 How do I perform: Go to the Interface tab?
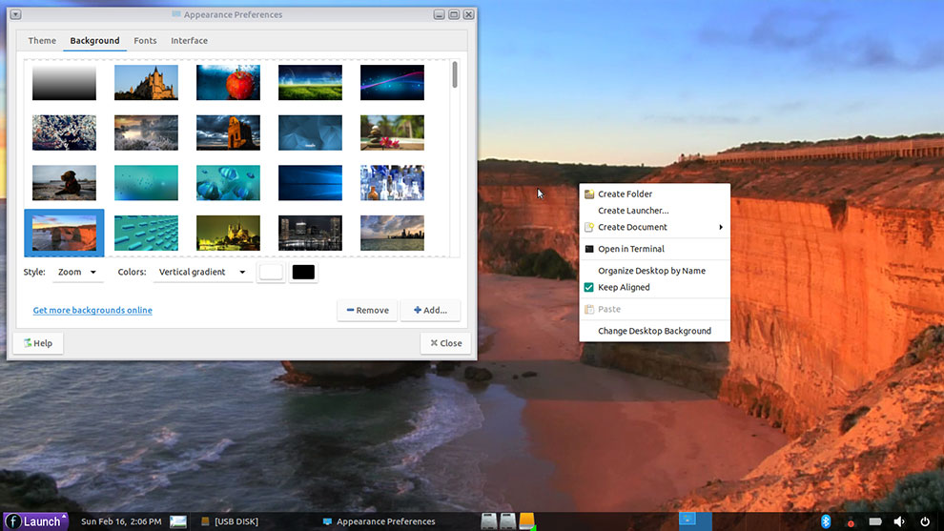click(x=189, y=40)
